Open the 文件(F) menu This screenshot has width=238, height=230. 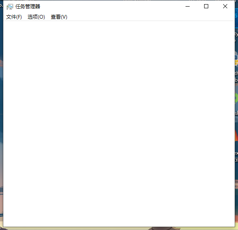click(x=14, y=17)
